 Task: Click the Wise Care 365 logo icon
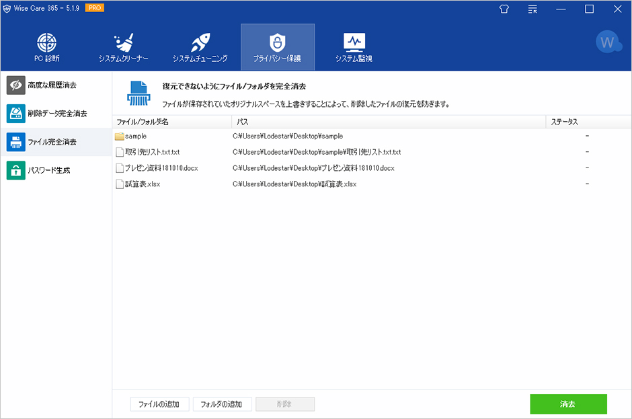tap(7, 9)
